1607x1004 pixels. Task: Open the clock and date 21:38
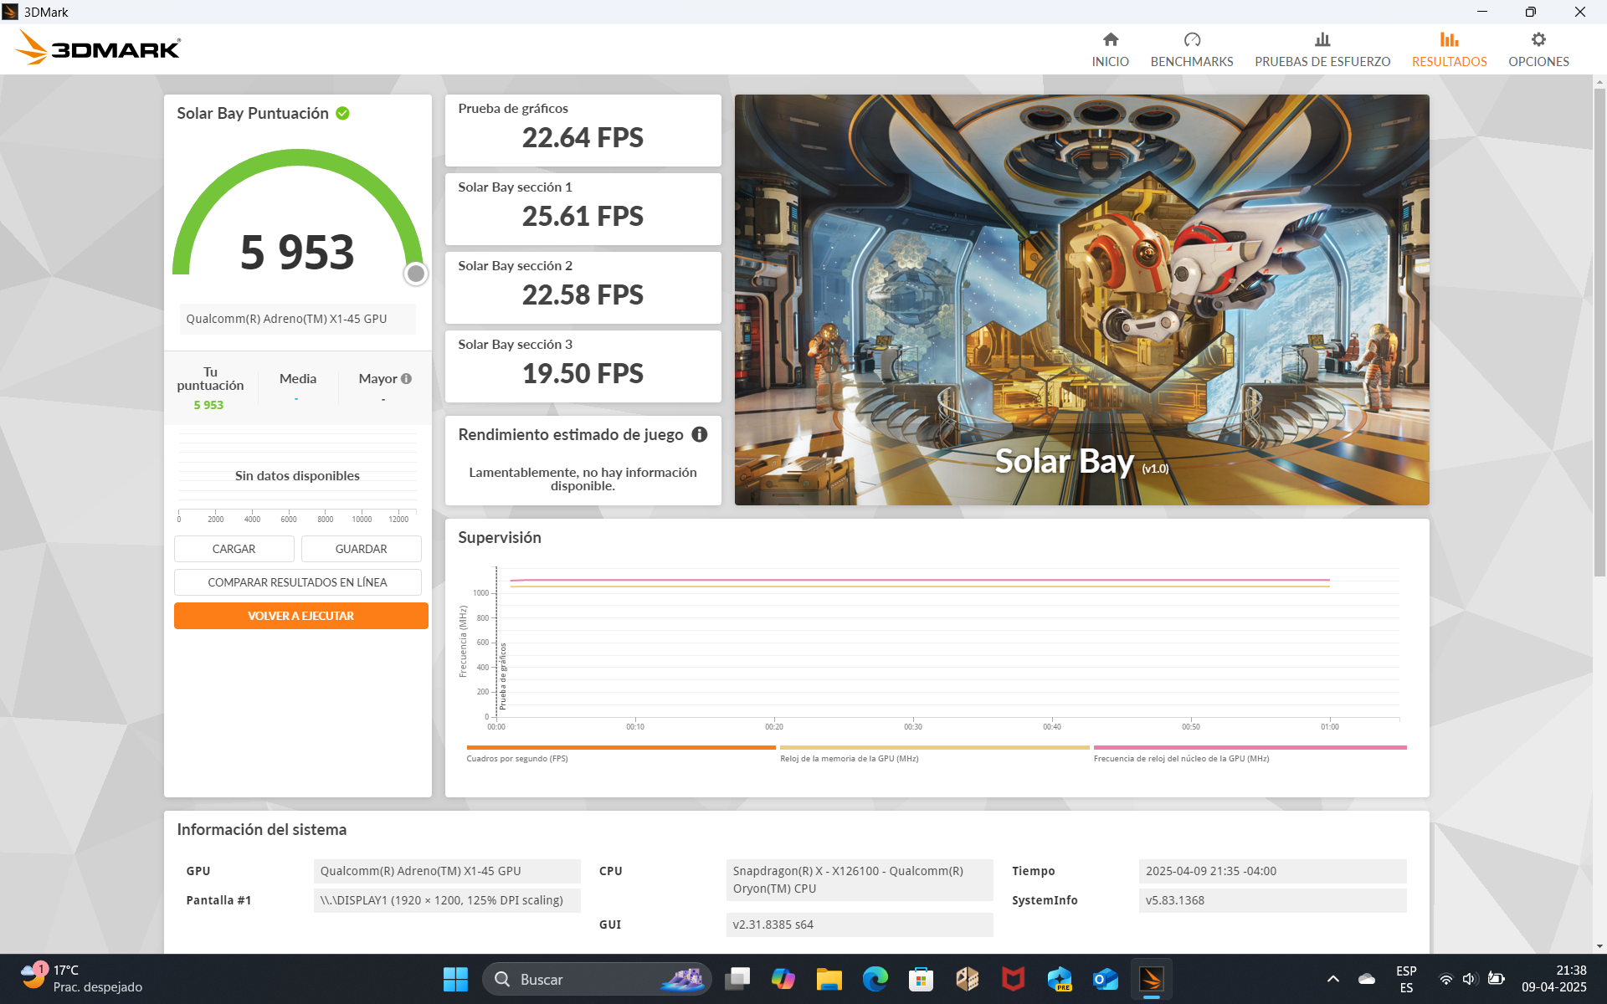[x=1554, y=979]
